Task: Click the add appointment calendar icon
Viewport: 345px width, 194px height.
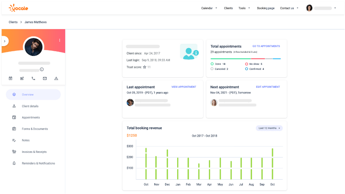Action: pos(10,78)
